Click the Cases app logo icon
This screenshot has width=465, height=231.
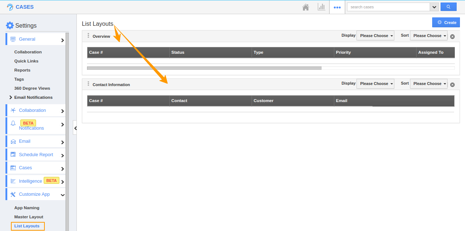coord(10,7)
